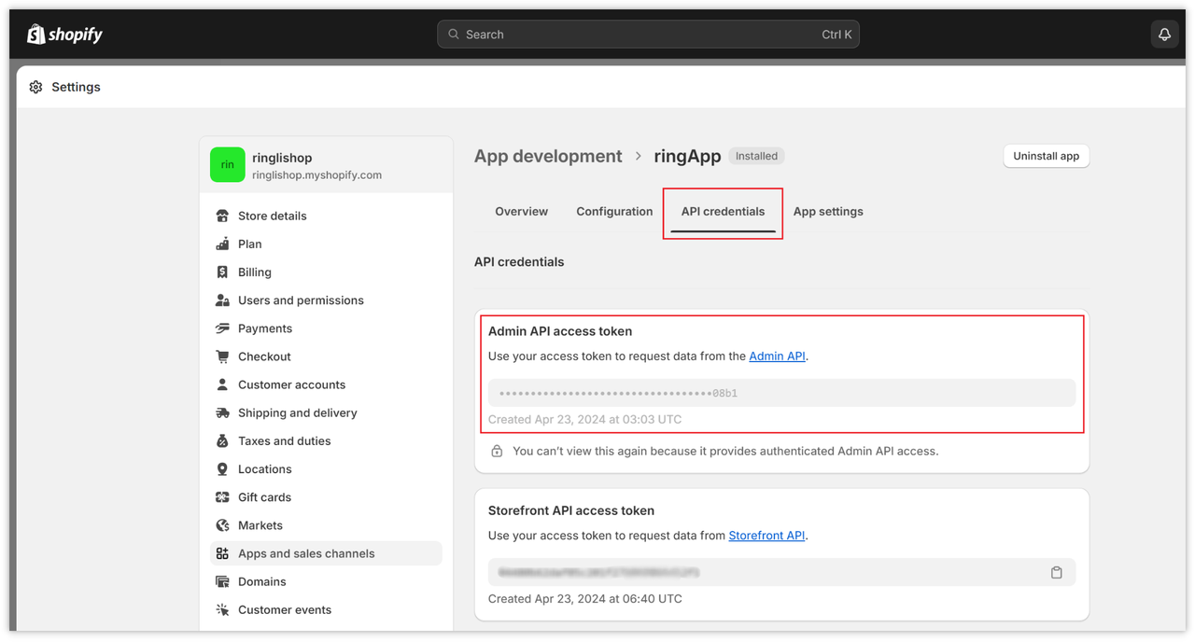The width and height of the screenshot is (1195, 642).
Task: Click the Gift cards icon
Action: (x=222, y=497)
